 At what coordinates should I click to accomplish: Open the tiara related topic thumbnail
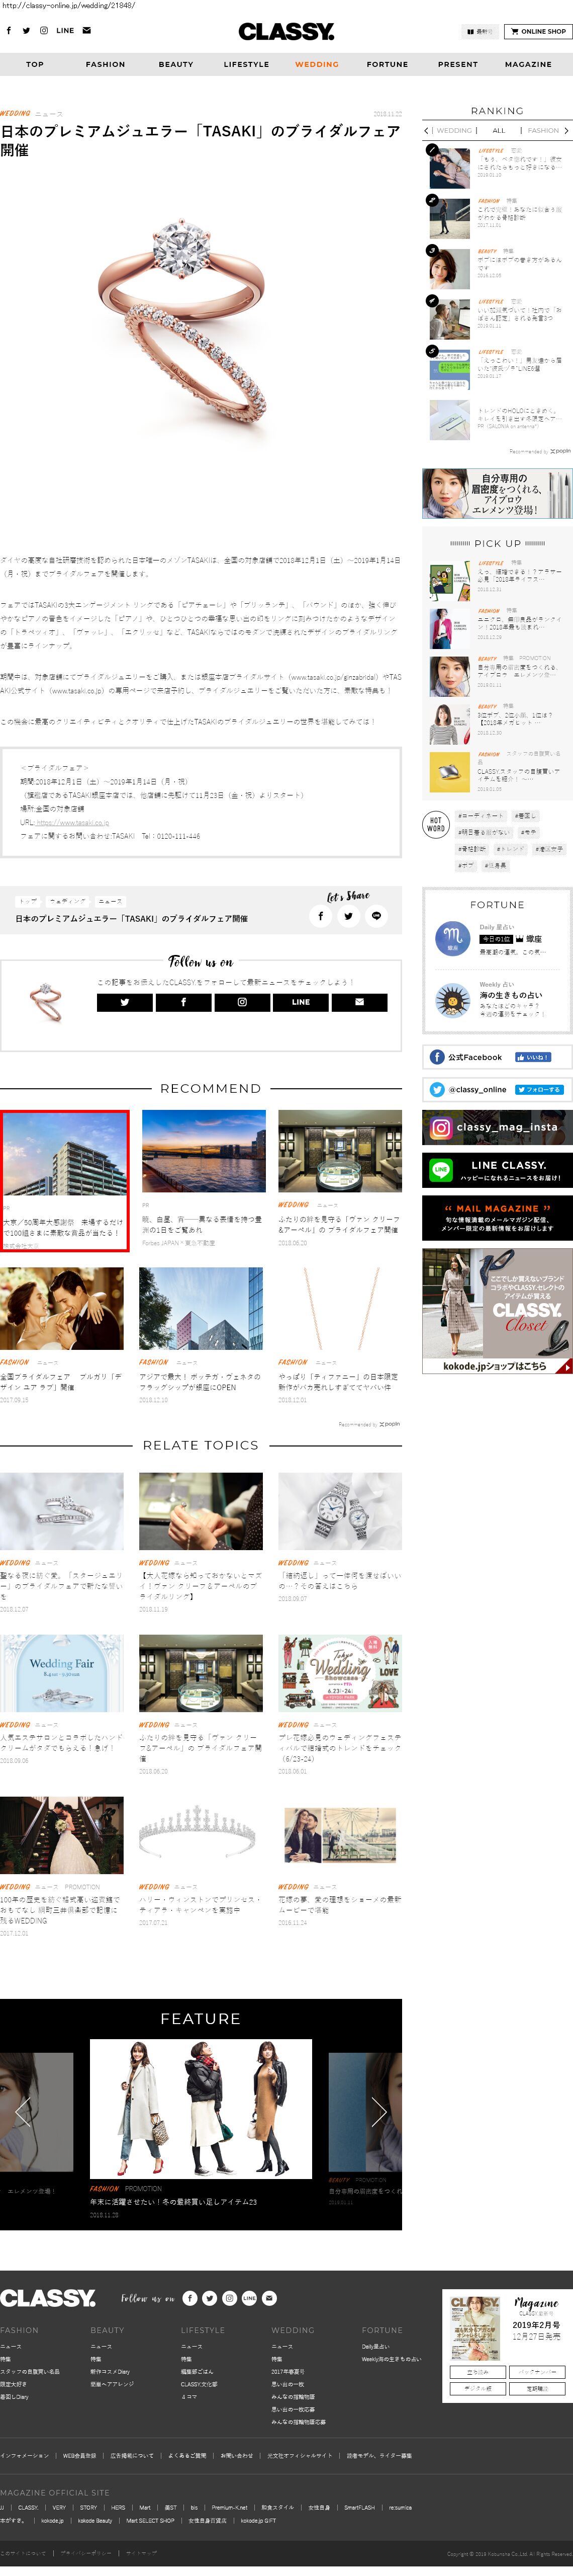201,1836
